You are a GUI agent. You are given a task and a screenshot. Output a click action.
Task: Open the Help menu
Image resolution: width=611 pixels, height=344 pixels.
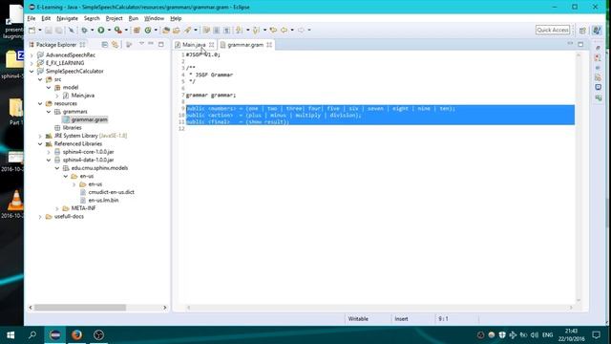[176, 18]
